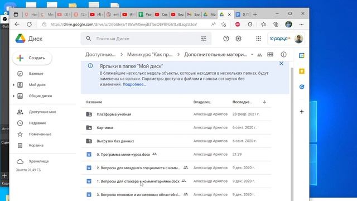Open browser profile picture
The height and width of the screenshot is (201, 357).
[288, 24]
